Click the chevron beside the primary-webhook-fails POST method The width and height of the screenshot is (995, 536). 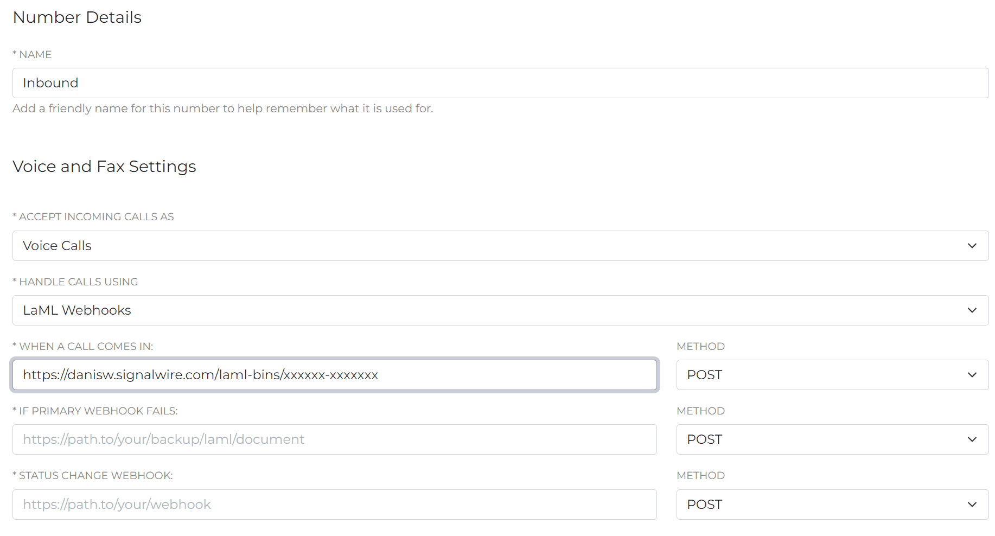tap(972, 439)
